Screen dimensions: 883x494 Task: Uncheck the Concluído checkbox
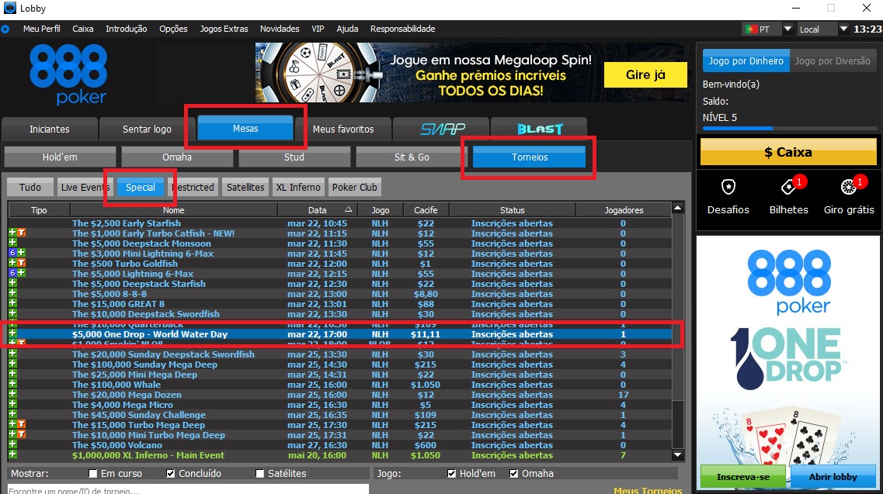coord(171,474)
